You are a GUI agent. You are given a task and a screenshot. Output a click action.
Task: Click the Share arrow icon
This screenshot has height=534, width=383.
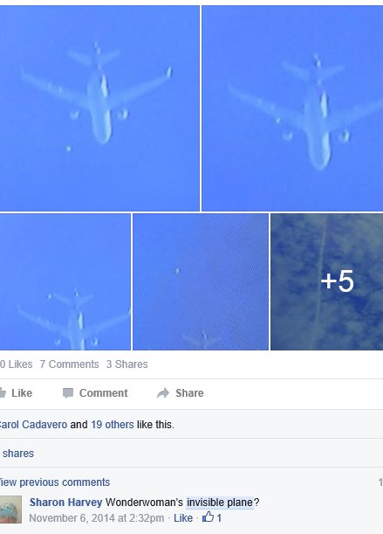click(x=163, y=393)
